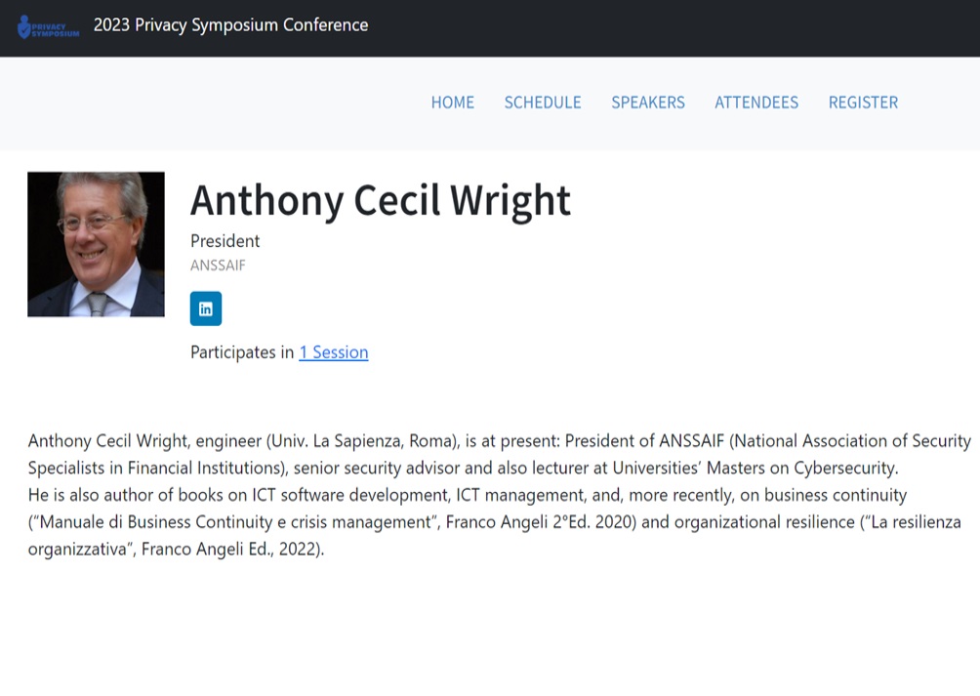The image size is (980, 696).
Task: Click 'Univ. La Sapienza, Roma' in the bio
Action: 362,441
